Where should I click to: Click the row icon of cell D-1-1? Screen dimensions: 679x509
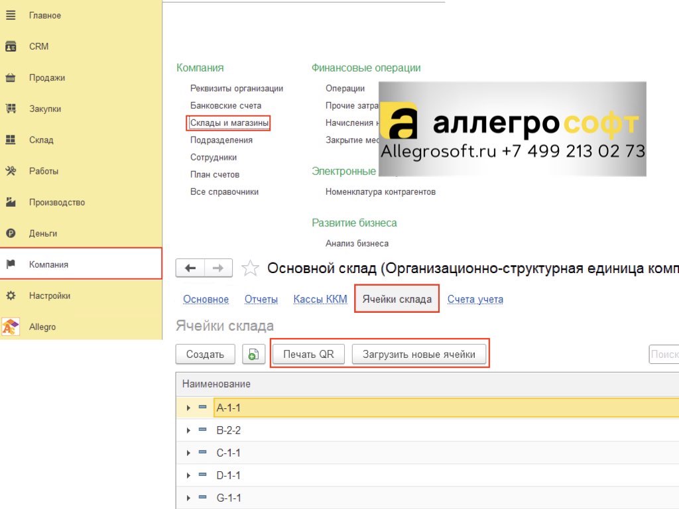[202, 475]
